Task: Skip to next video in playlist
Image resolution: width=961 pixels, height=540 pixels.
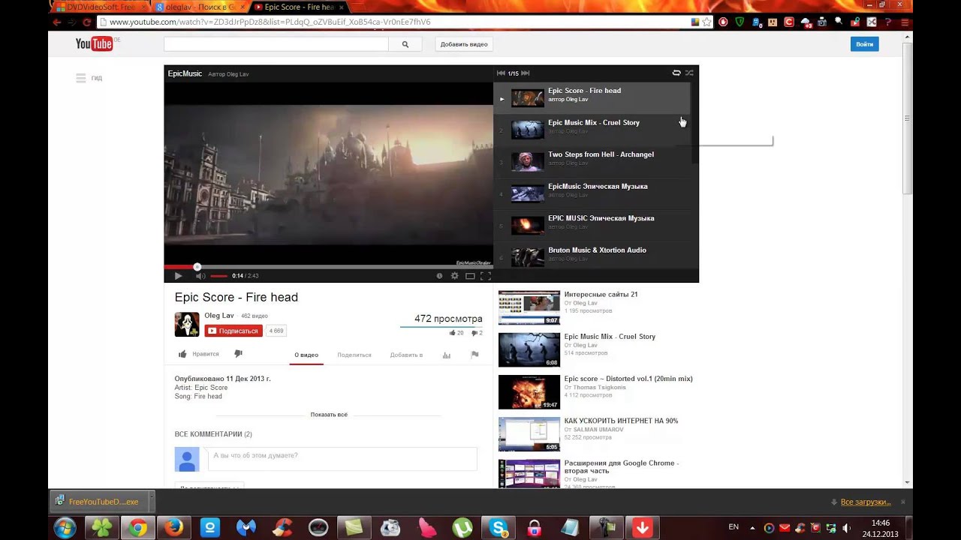Action: [x=526, y=73]
